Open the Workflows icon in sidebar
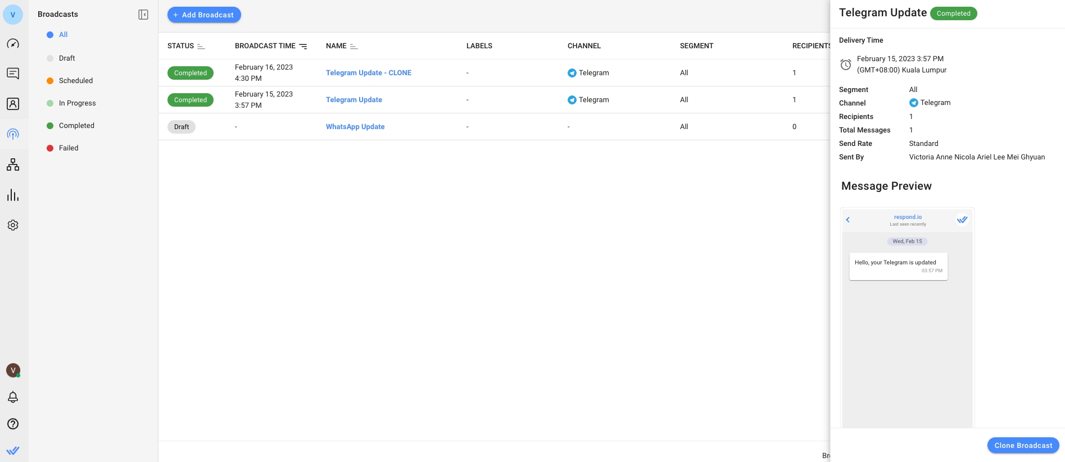This screenshot has width=1065, height=462. point(13,164)
